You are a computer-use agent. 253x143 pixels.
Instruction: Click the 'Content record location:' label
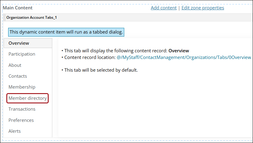90,57
